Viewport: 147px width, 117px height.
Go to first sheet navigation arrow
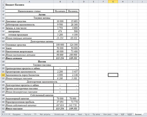pos(3,114)
